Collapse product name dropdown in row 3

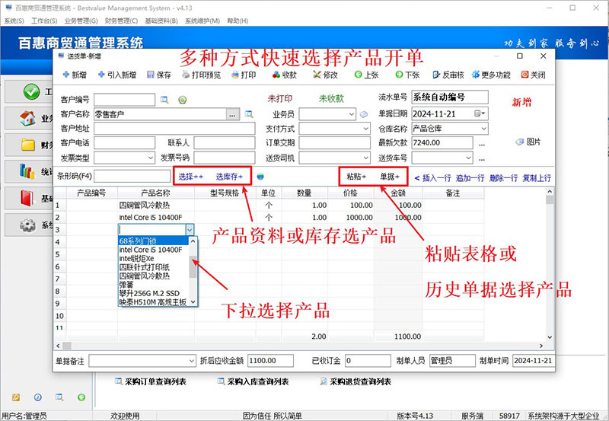[x=190, y=229]
